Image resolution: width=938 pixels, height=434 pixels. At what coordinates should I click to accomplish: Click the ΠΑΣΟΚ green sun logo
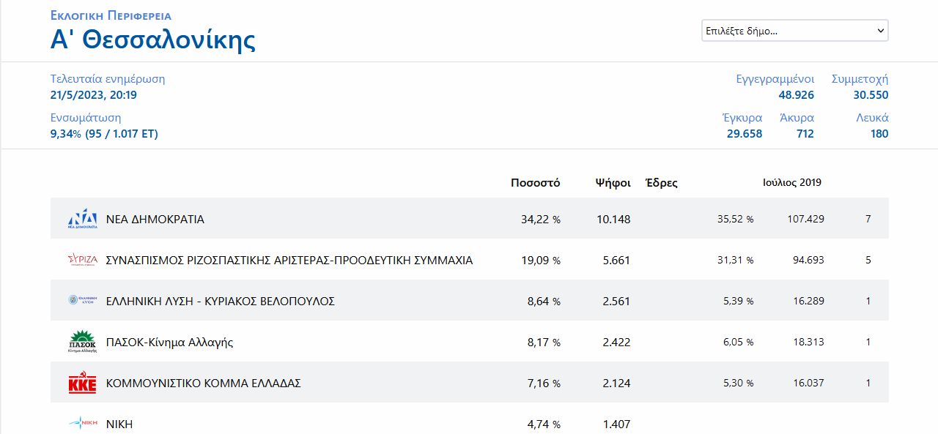coord(82,342)
